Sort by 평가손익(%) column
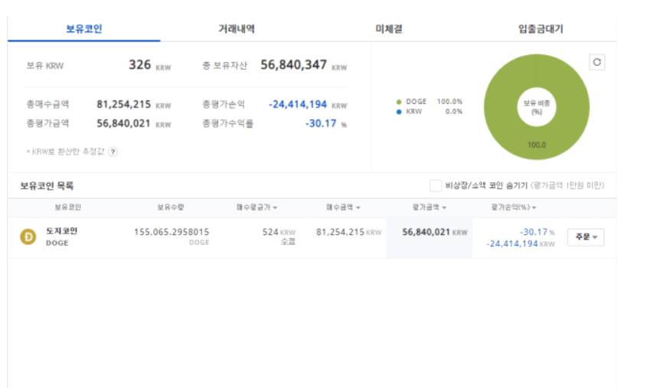The height and width of the screenshot is (388, 646). pyautogui.click(x=514, y=207)
